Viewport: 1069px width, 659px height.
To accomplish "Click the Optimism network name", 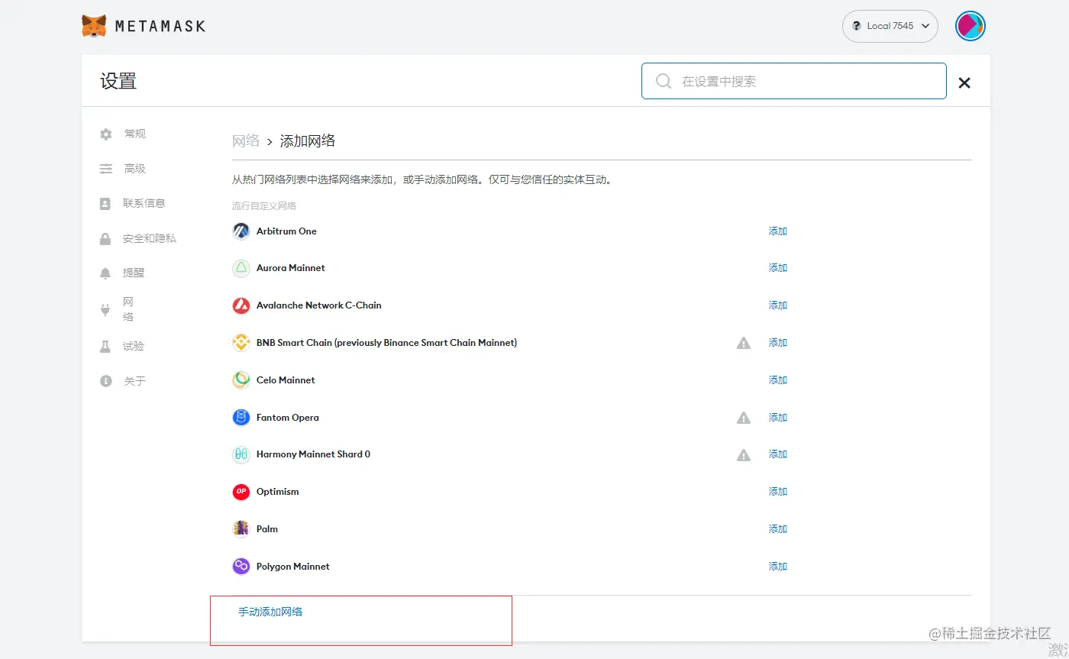I will tap(278, 492).
